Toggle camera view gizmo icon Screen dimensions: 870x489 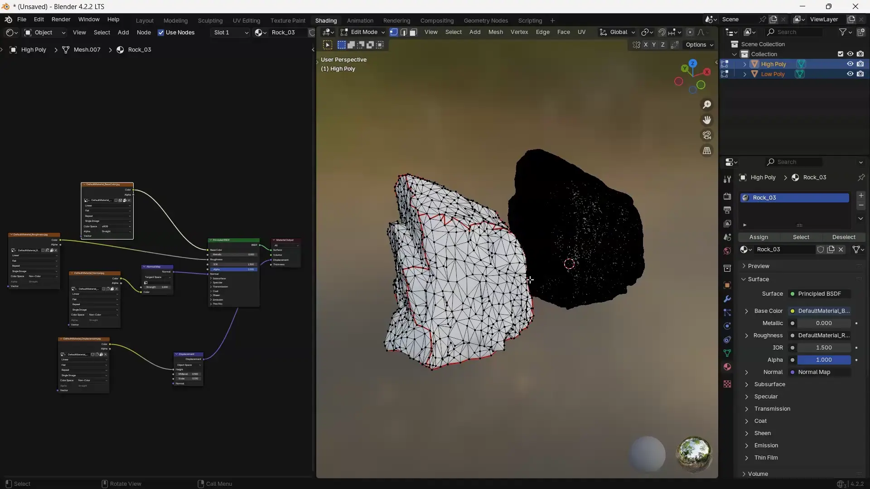pos(707,135)
